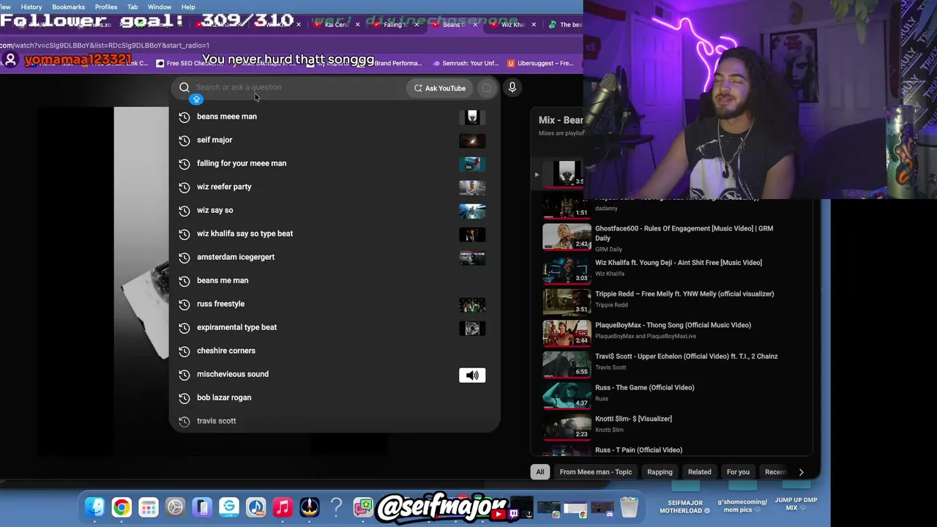Open System Settings from the Dock
The width and height of the screenshot is (937, 527).
click(175, 507)
